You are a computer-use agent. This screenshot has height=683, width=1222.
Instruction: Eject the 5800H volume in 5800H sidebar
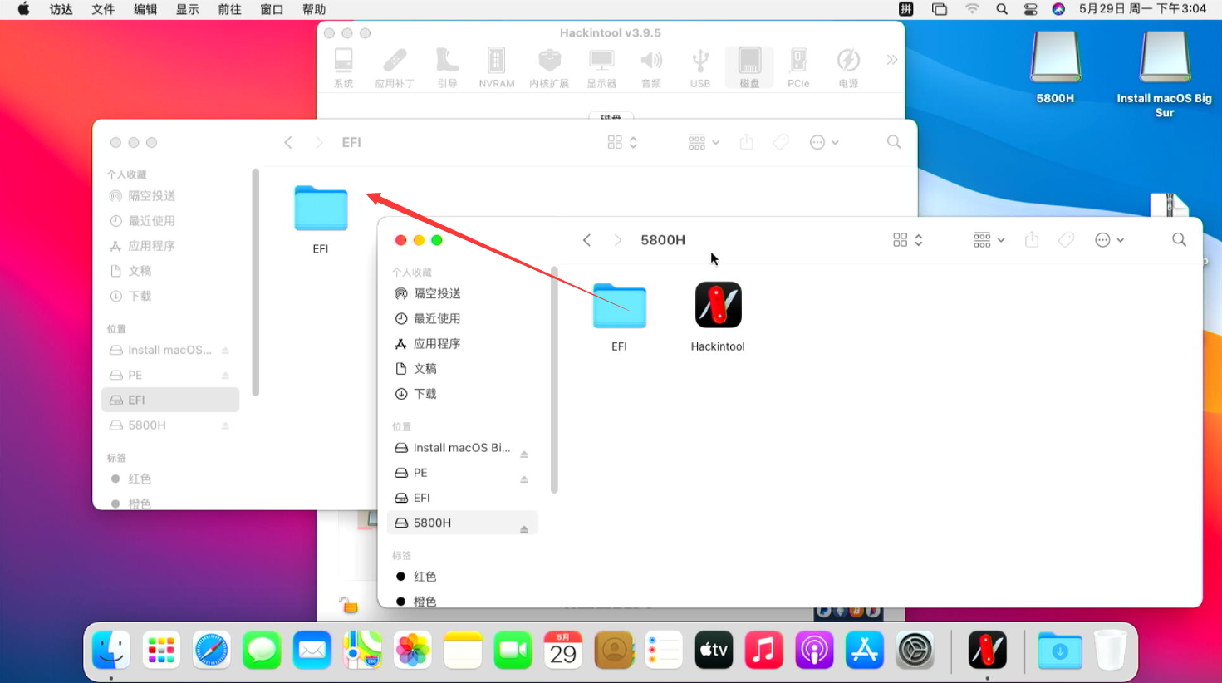point(524,528)
